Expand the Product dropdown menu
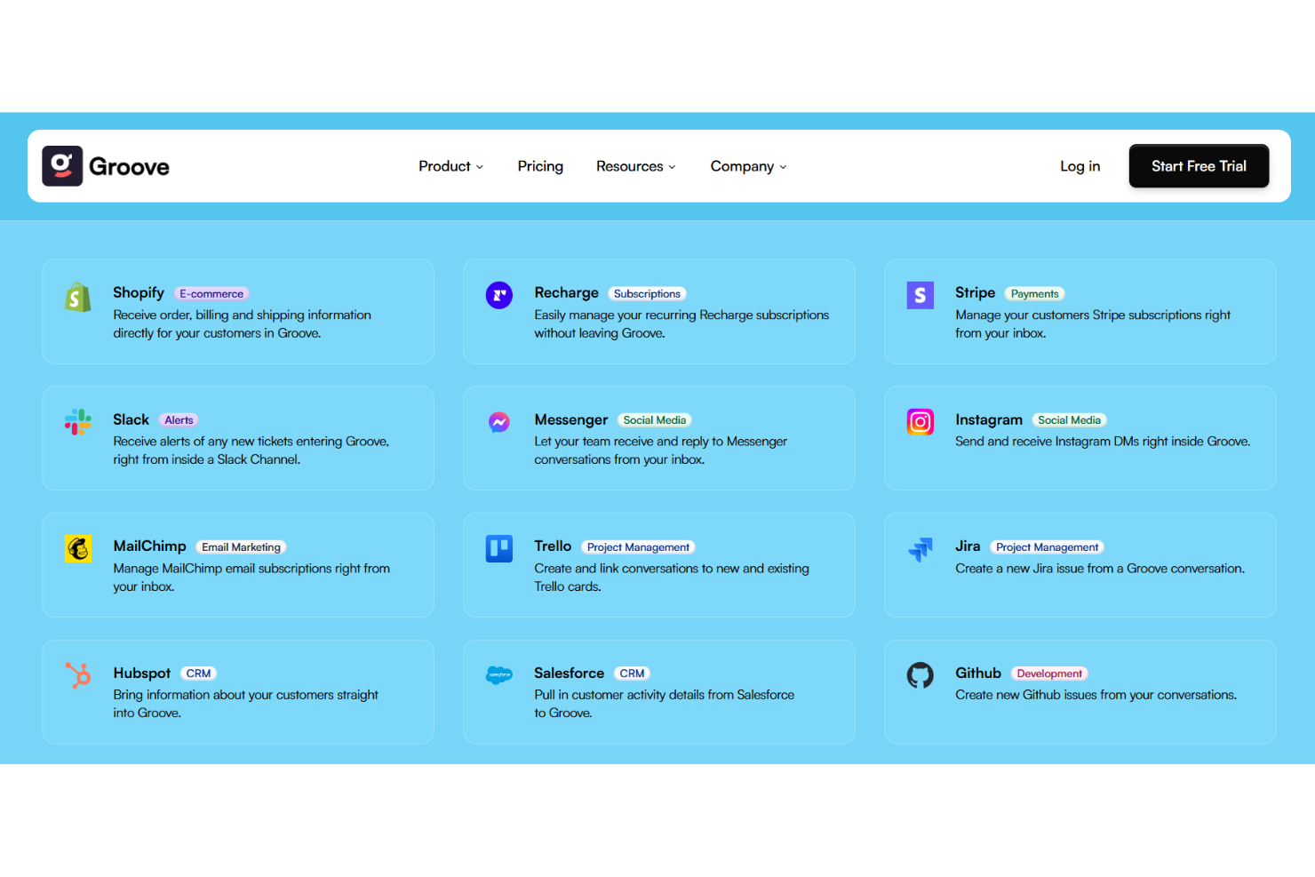The height and width of the screenshot is (877, 1315). [450, 166]
